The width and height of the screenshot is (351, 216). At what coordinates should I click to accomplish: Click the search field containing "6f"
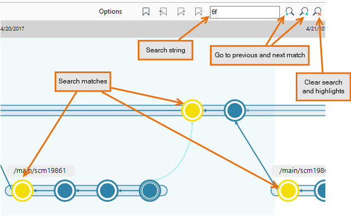[245, 12]
